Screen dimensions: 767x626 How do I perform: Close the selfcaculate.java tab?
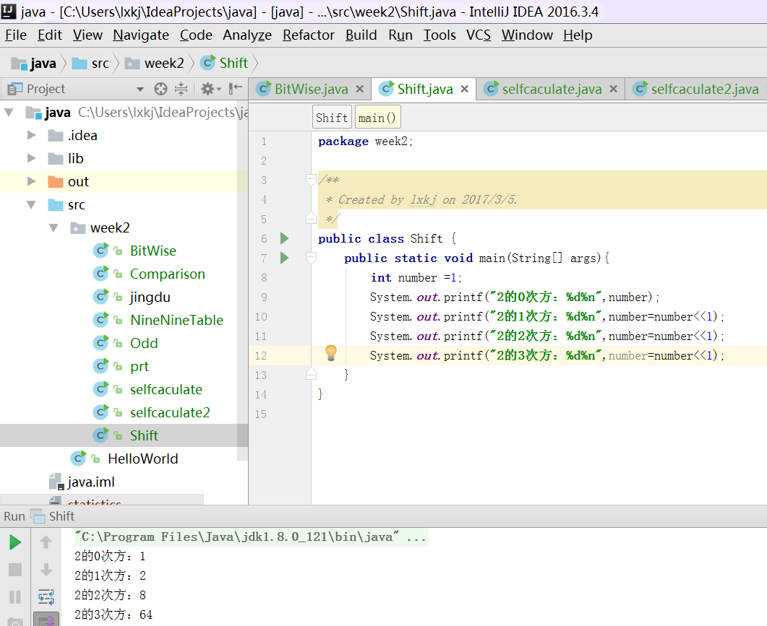click(614, 89)
